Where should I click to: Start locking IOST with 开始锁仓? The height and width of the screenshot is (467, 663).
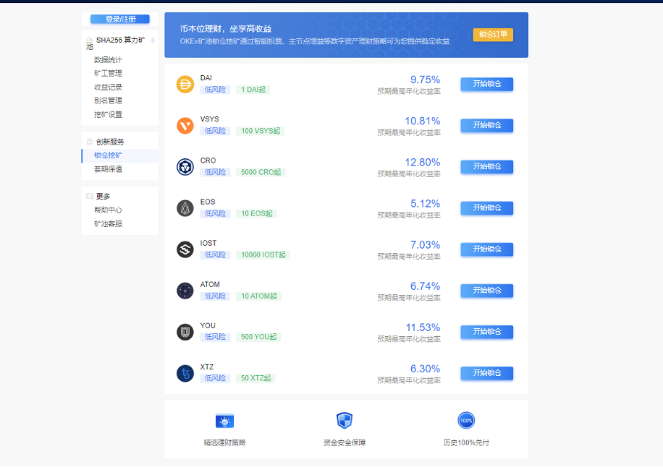486,249
